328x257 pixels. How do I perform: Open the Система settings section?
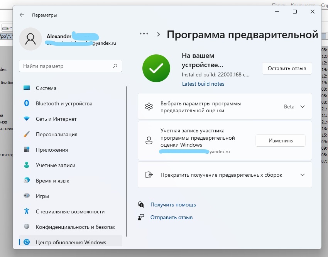(x=71, y=88)
